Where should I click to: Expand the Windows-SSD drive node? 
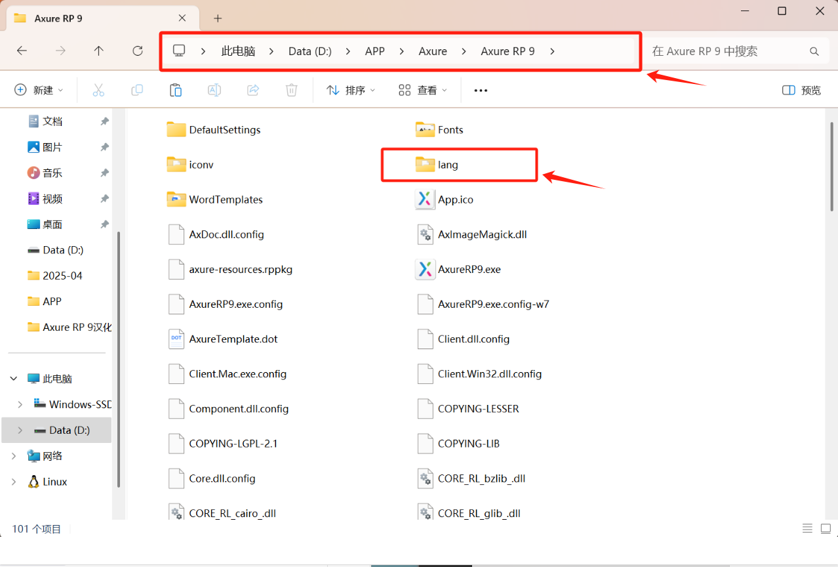(x=20, y=404)
